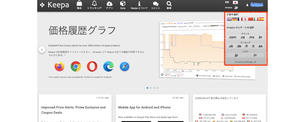Open the Keepa について info menu
Screen dimensions: 305x122
tap(139, 5)
